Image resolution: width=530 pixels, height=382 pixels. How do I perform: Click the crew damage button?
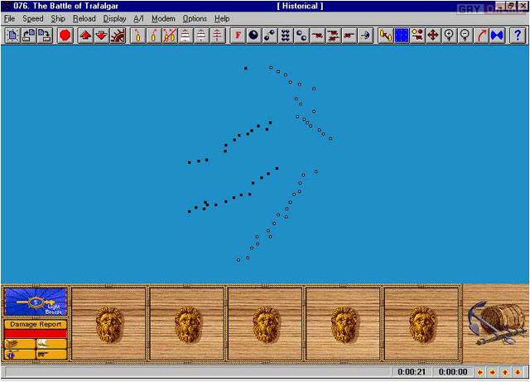coord(20,355)
